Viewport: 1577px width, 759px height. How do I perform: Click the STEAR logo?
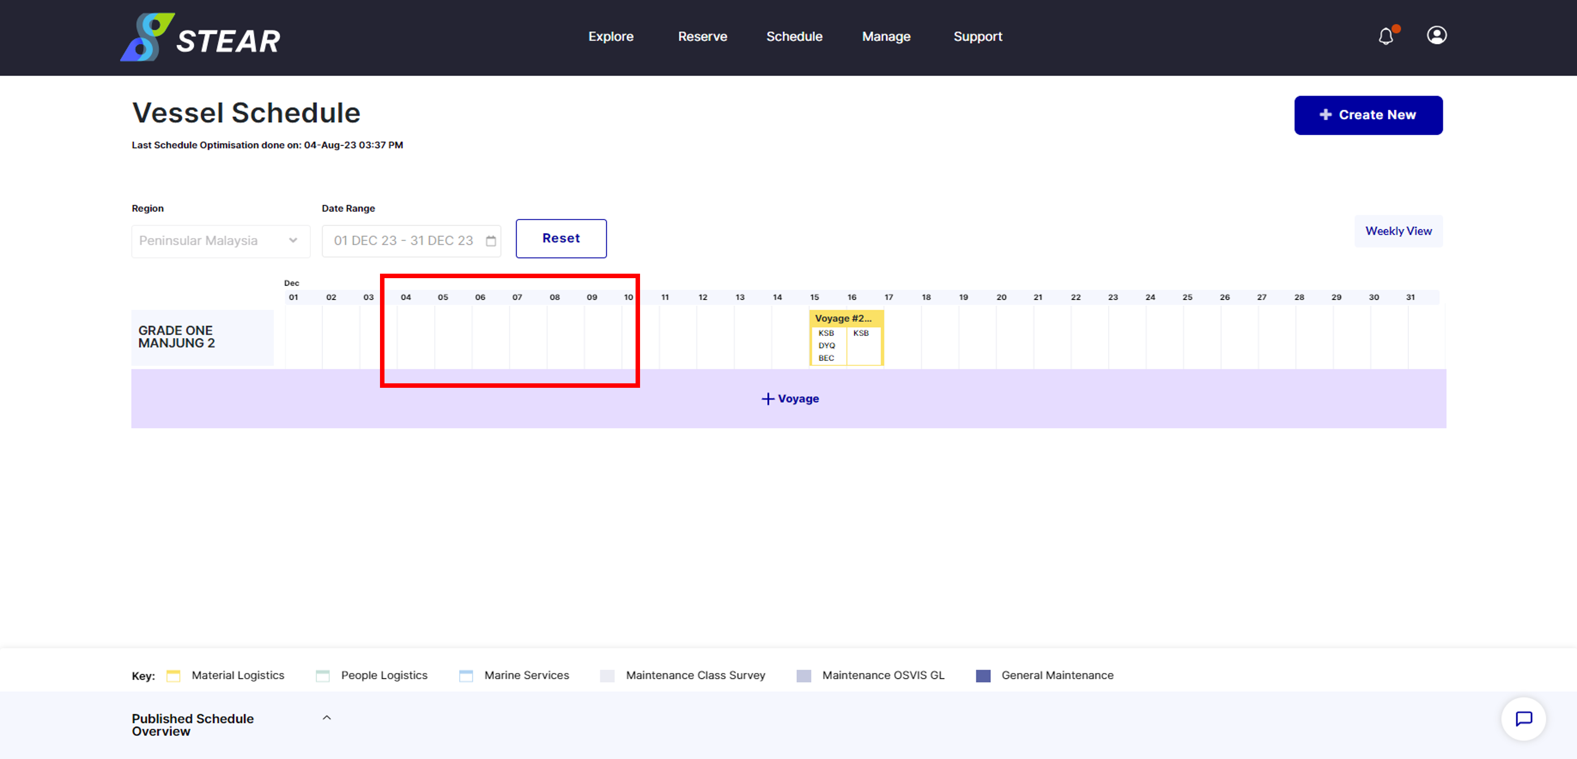click(200, 37)
